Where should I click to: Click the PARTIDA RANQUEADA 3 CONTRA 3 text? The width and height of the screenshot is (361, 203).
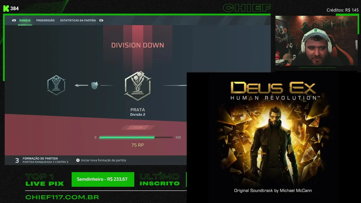(x=45, y=162)
